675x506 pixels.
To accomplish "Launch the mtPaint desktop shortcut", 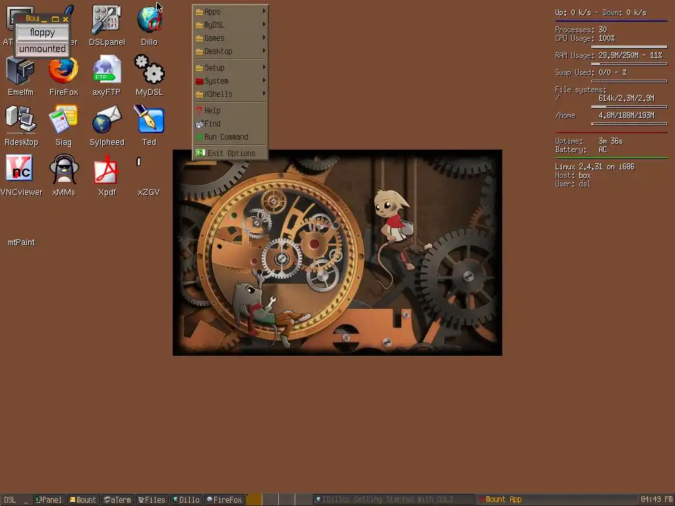I will click(21, 242).
